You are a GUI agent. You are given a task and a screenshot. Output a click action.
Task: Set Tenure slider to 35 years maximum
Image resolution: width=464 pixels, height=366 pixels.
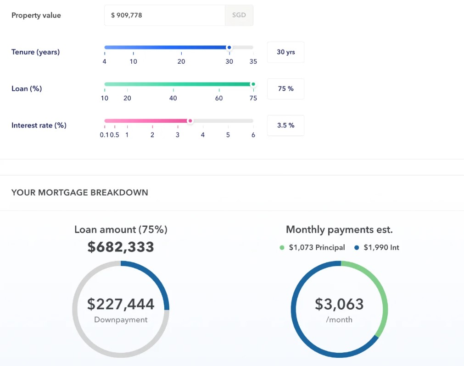[253, 47]
